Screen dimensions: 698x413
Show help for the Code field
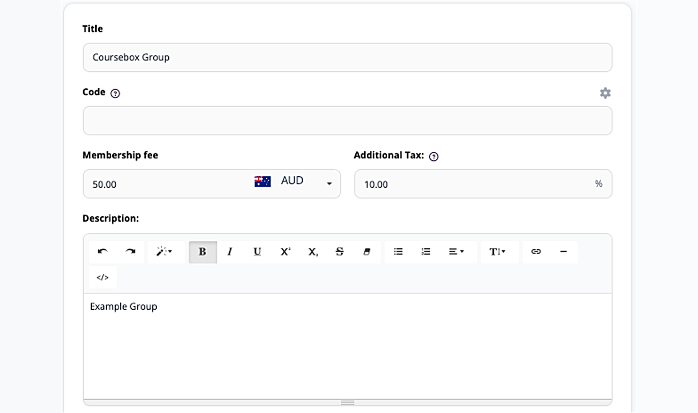(115, 93)
